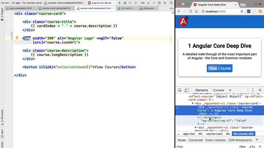This screenshot has width=264, height=148.
Task: Open the styles.css editor tab
Action: [148, 8]
